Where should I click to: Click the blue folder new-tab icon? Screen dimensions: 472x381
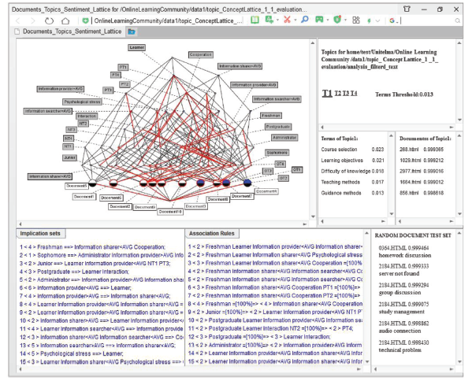pos(132,31)
